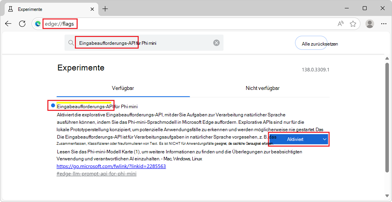Click the page's vertical scrollbar thumb
This screenshot has width=392, height=202.
(387, 117)
